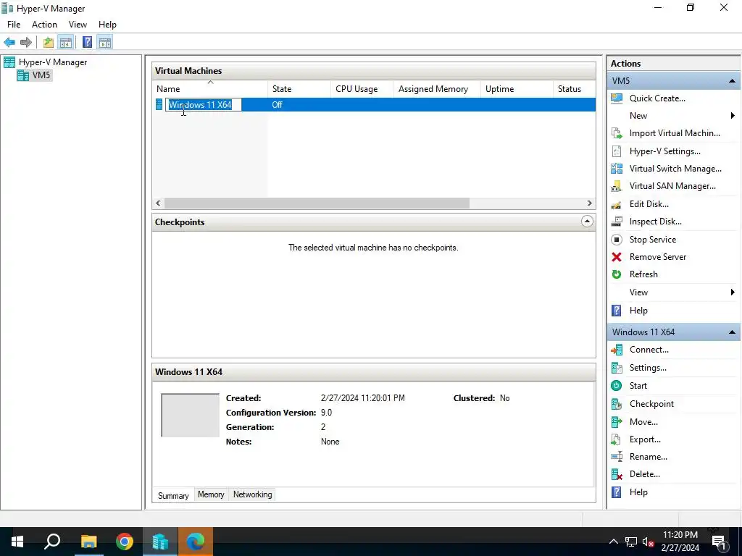Click Import Virtual Machine action
The height and width of the screenshot is (556, 742).
(x=675, y=133)
